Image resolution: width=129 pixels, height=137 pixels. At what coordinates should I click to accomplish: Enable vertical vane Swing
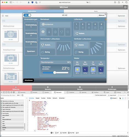point(81,52)
